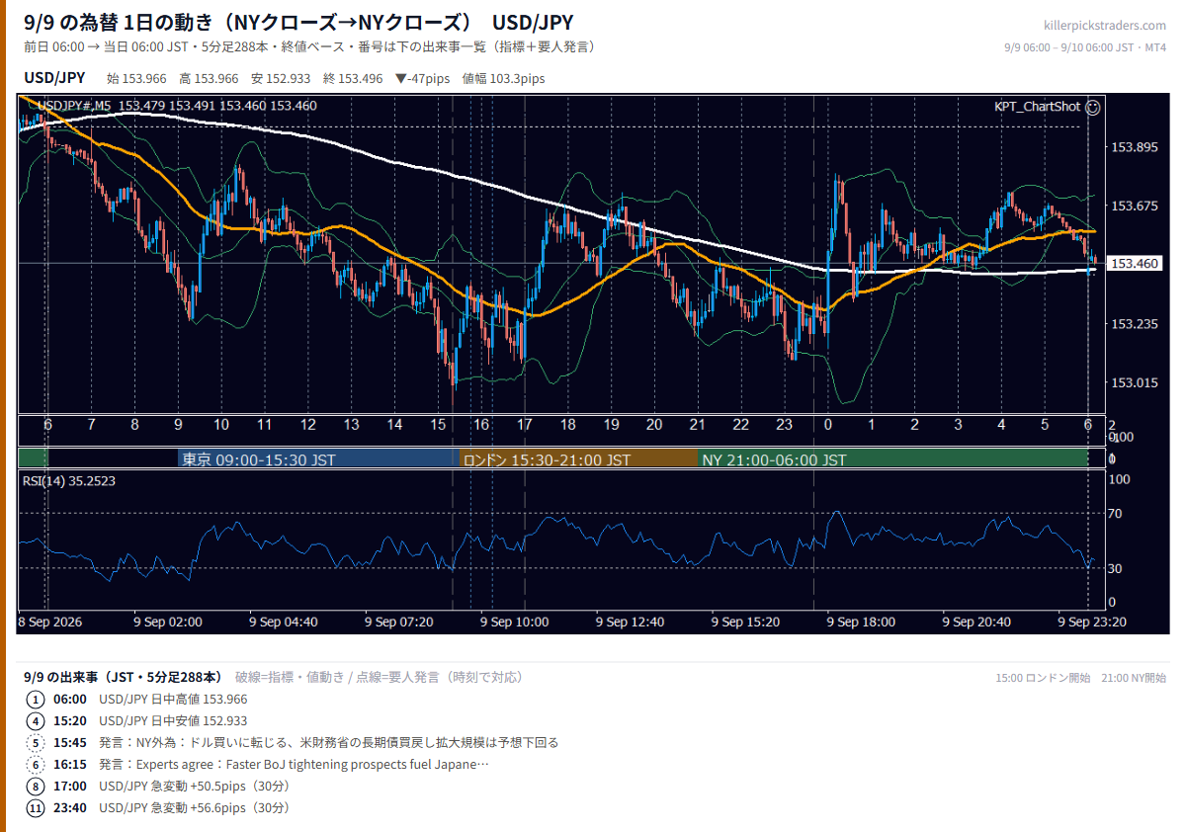Click the 9/9 06:00 – 9/10 06:00 JST・MT4 caption

pyautogui.click(x=1085, y=47)
